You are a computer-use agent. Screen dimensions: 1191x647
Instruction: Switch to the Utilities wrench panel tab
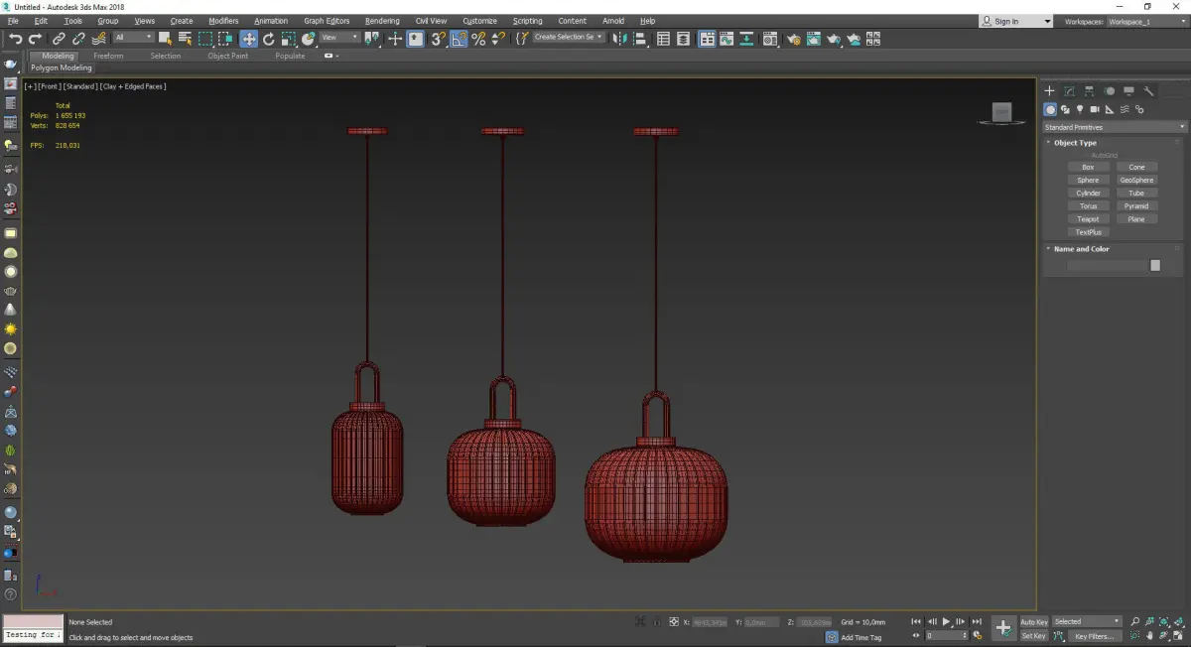pyautogui.click(x=1148, y=90)
